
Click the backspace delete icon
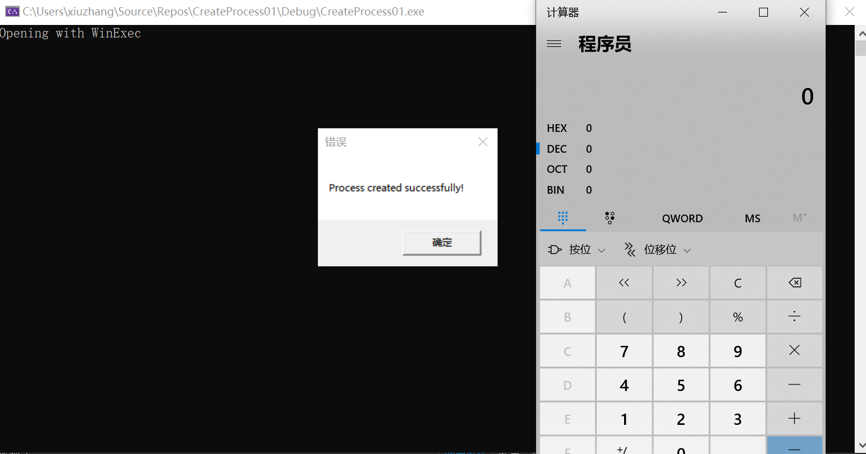[794, 283]
